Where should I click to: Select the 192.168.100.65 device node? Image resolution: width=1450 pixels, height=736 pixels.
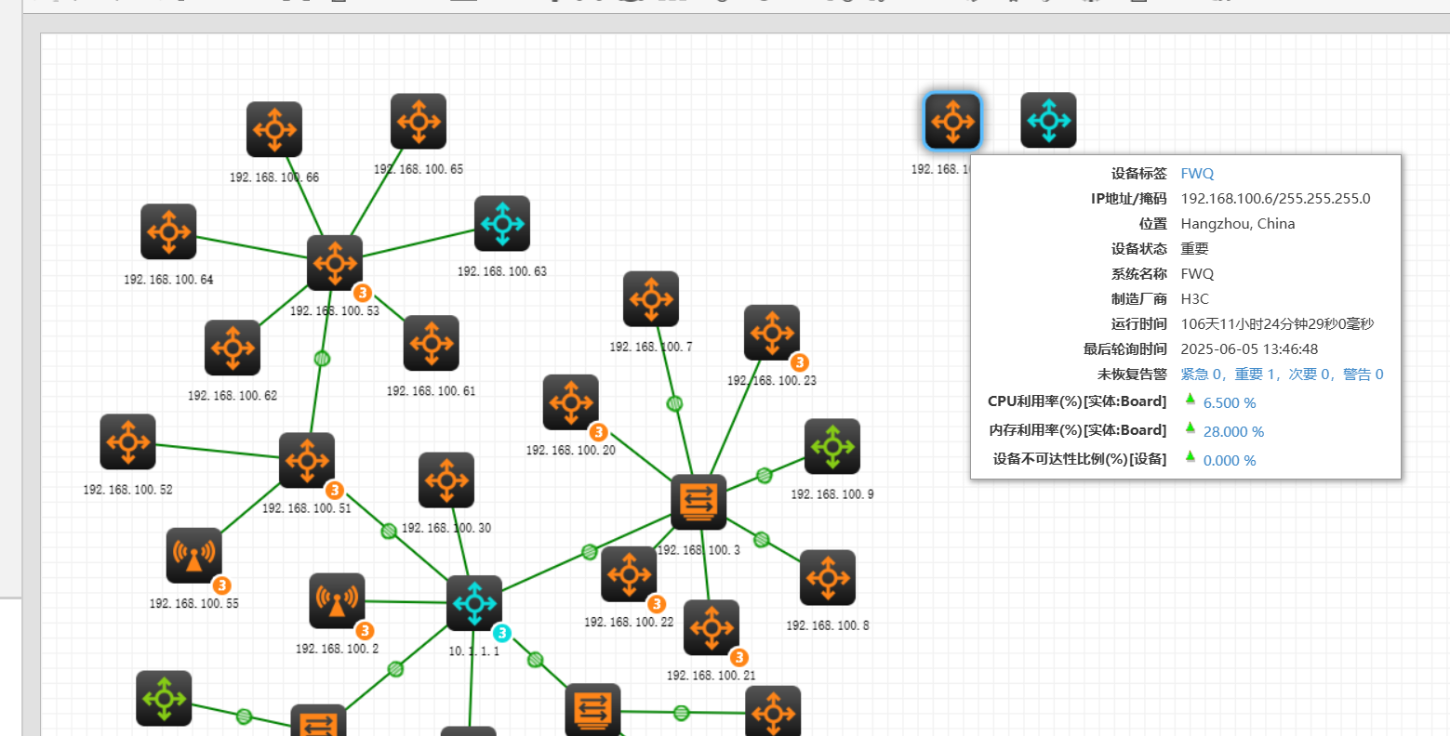tap(419, 121)
